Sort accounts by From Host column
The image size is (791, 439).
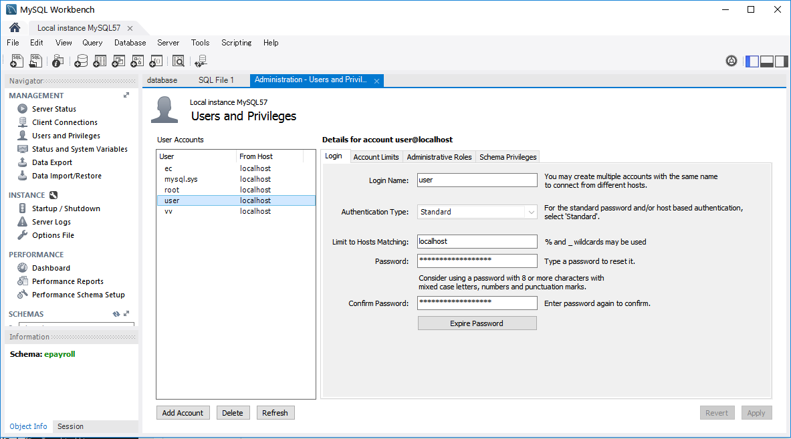tap(269, 156)
